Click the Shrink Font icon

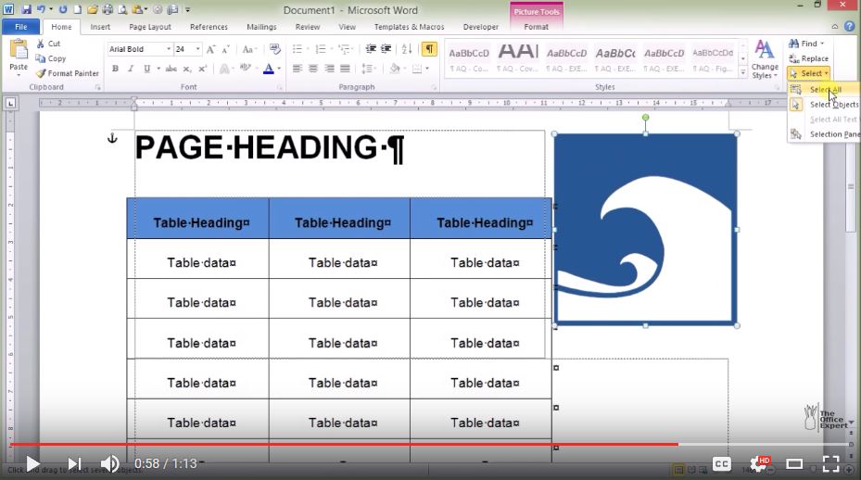pyautogui.click(x=225, y=49)
